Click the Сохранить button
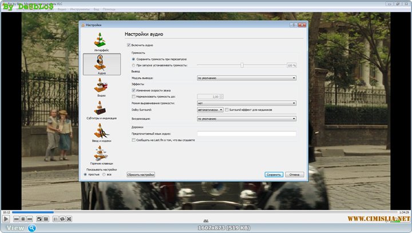Viewport: 412px width, 233px height. (x=274, y=174)
